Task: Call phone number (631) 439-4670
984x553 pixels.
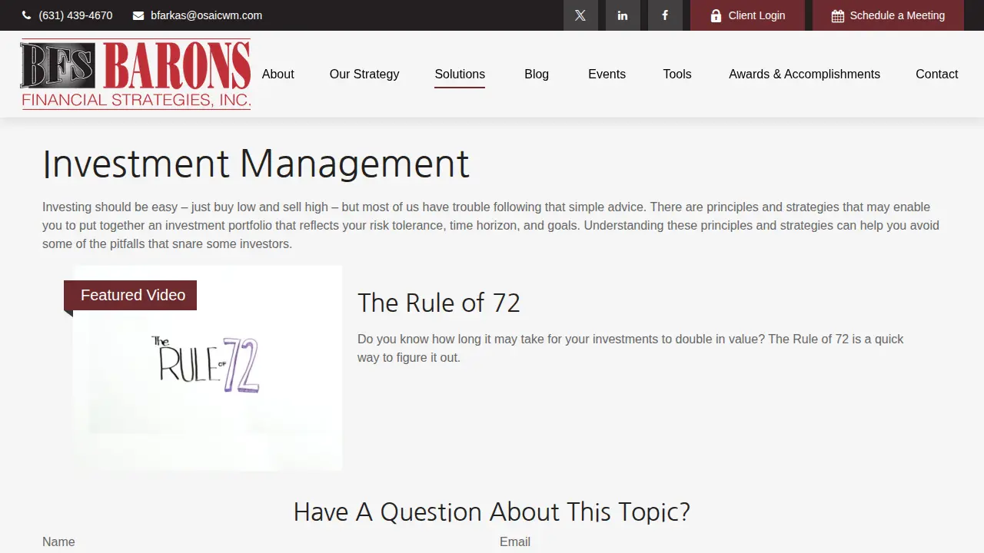Action: [75, 15]
